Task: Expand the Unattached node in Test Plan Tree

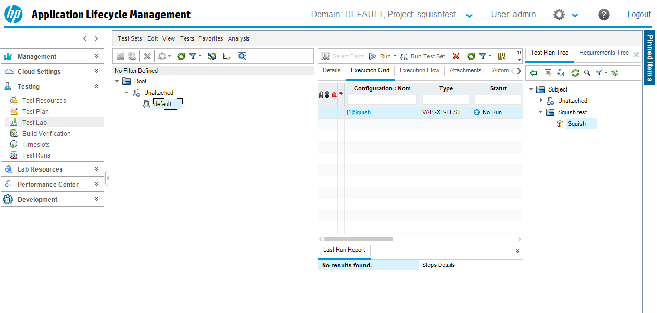Action: pyautogui.click(x=541, y=100)
